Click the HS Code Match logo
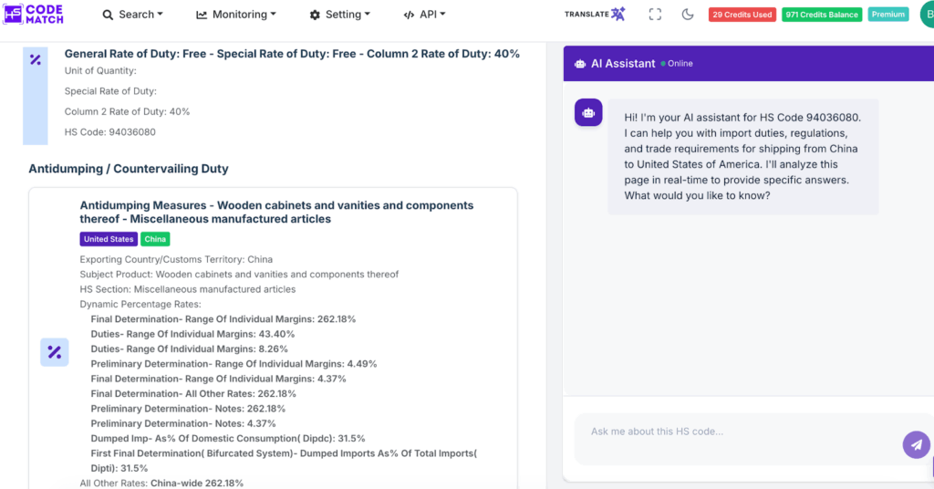This screenshot has width=934, height=489. coord(33,14)
